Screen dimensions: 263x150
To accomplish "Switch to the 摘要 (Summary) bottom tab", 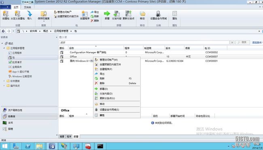I will pyautogui.click(x=62, y=137).
